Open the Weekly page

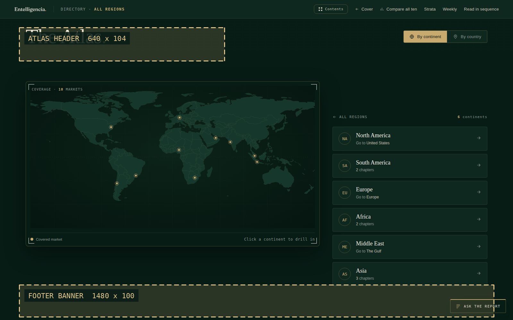[450, 9]
